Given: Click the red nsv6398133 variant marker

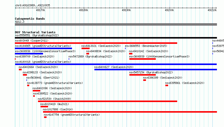Looking at the screenshot, I should coord(25,75).
